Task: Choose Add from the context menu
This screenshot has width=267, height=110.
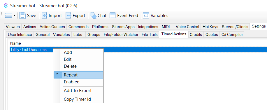Action: [x=78, y=52]
